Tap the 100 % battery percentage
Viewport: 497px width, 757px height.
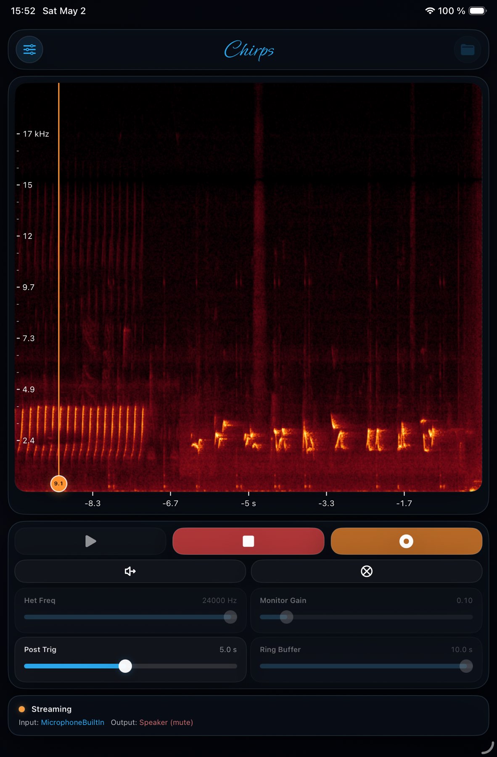[452, 11]
